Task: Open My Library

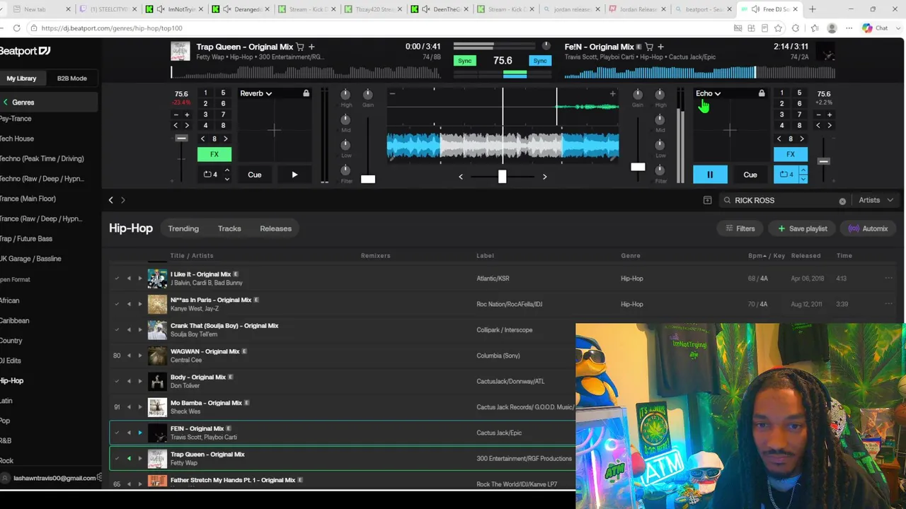Action: tap(22, 78)
